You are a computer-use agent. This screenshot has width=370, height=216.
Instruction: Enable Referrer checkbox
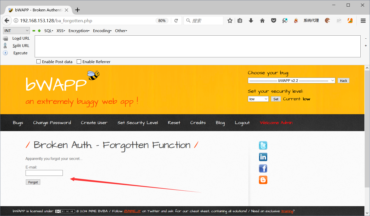coord(79,61)
